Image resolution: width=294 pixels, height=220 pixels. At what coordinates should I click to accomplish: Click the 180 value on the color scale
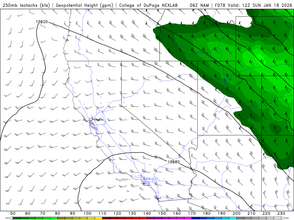207,213
